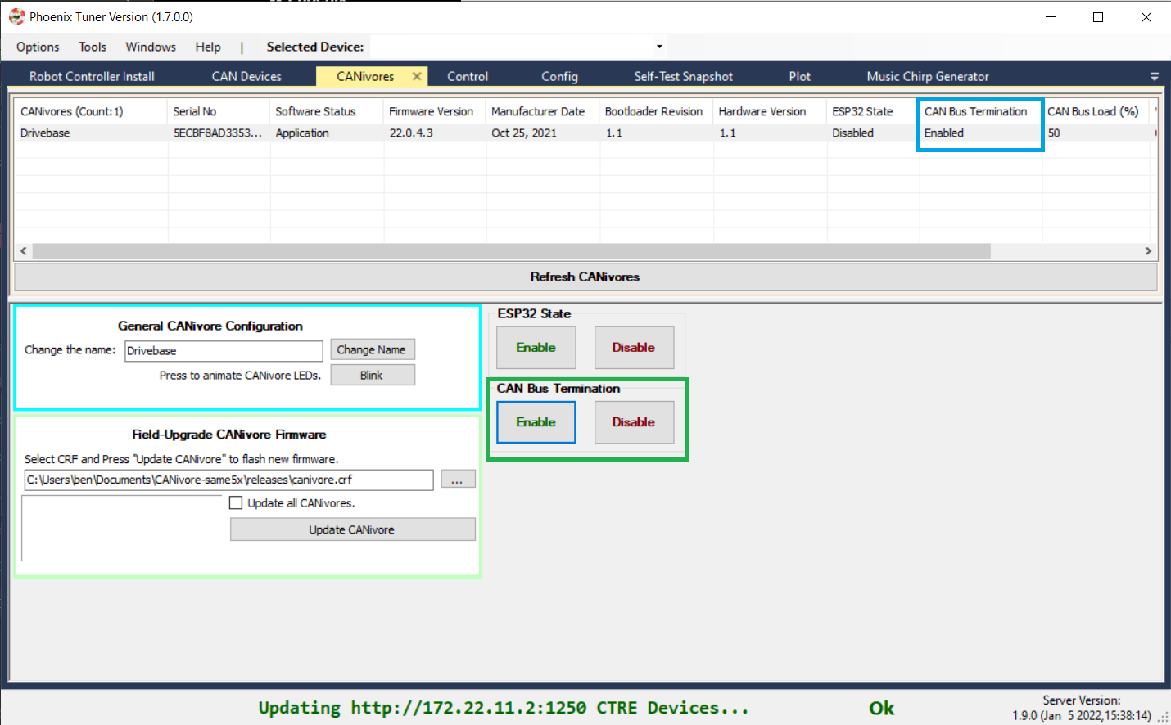The width and height of the screenshot is (1171, 725).
Task: Disable CAN Bus Termination
Action: 634,422
